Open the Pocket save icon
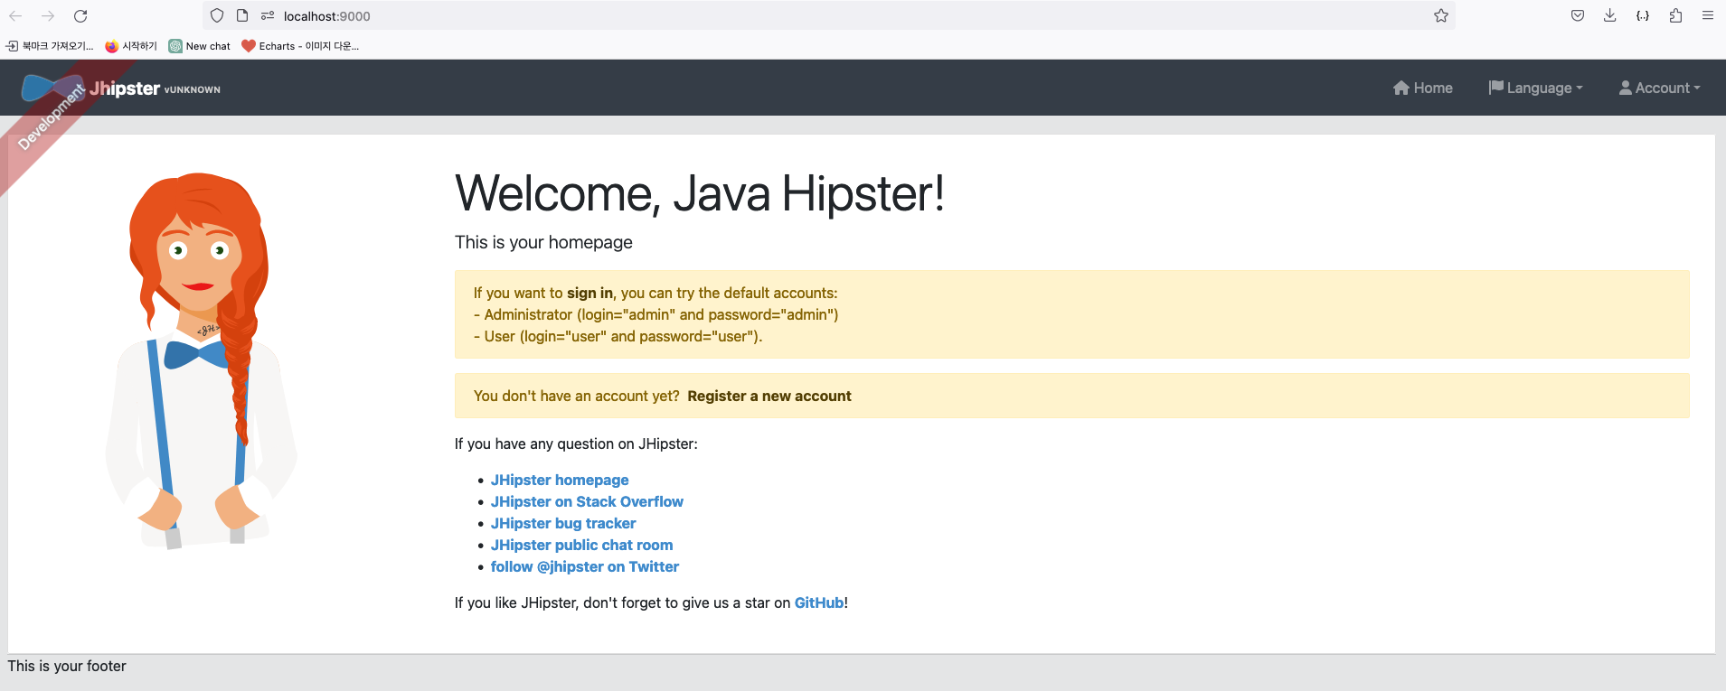1726x691 pixels. coord(1578,15)
